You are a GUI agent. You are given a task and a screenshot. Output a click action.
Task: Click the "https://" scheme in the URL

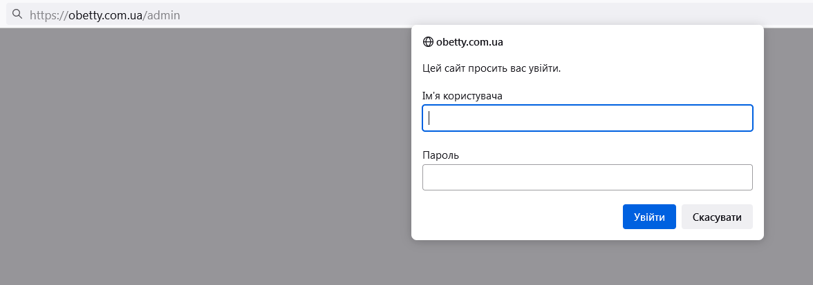point(48,14)
